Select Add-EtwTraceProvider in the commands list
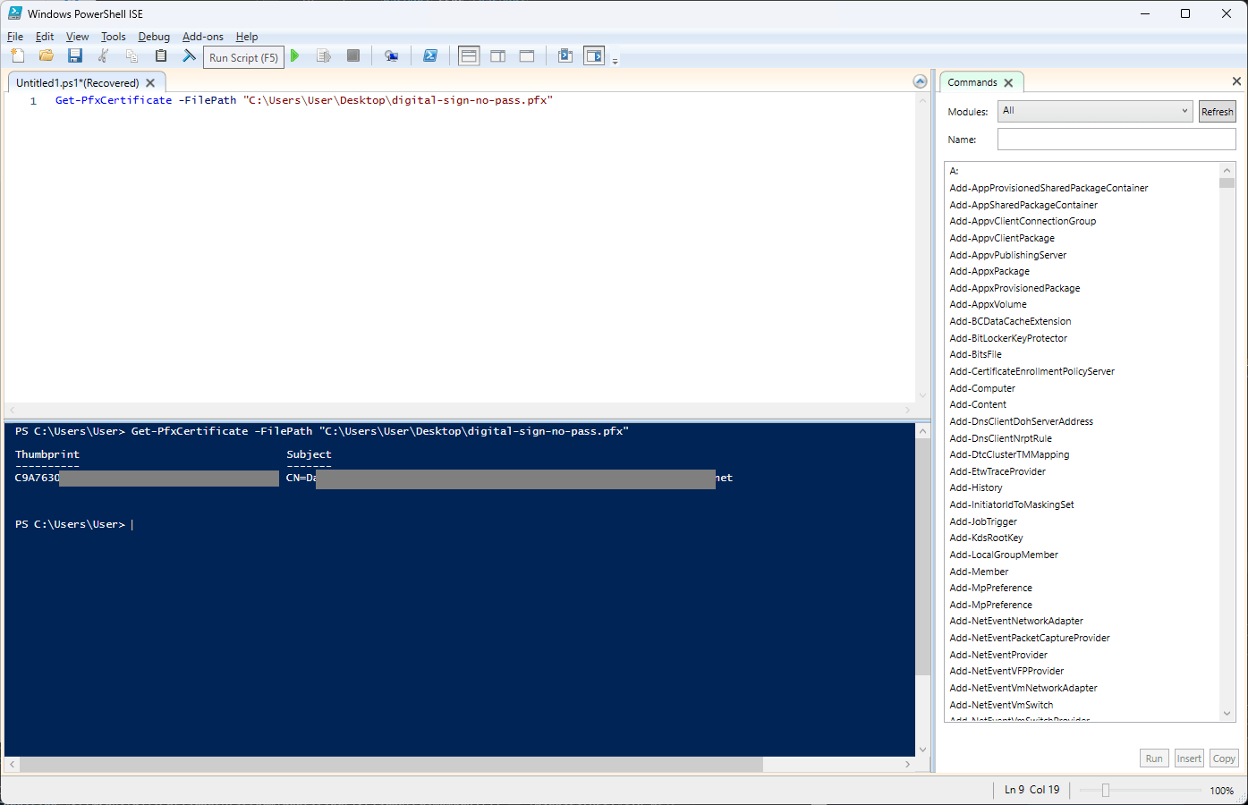Image resolution: width=1248 pixels, height=805 pixels. pos(998,471)
